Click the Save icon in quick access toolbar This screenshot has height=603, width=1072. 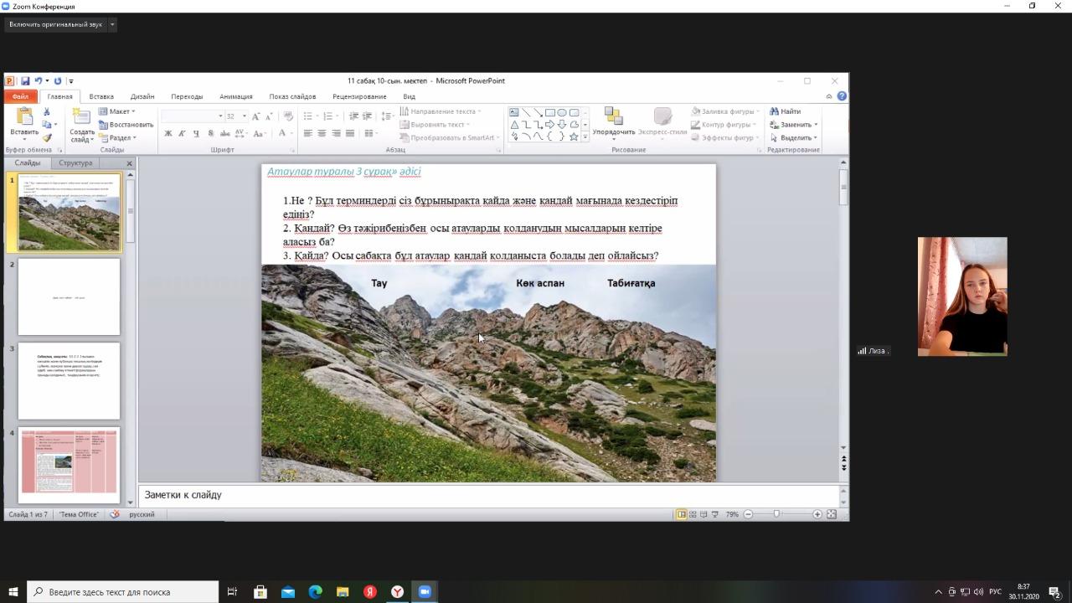(x=25, y=81)
